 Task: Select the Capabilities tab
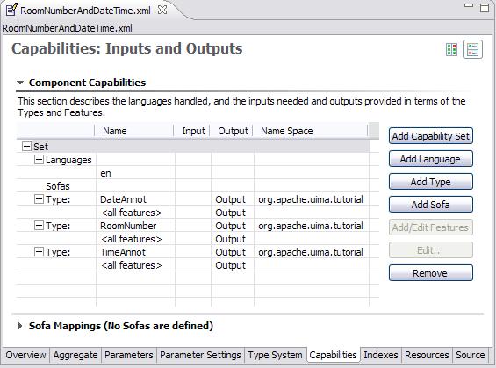tap(333, 355)
